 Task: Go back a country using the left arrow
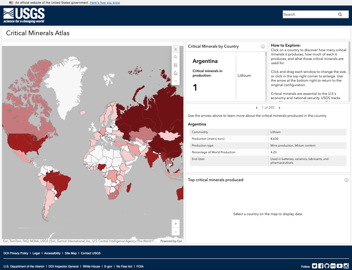point(256,108)
